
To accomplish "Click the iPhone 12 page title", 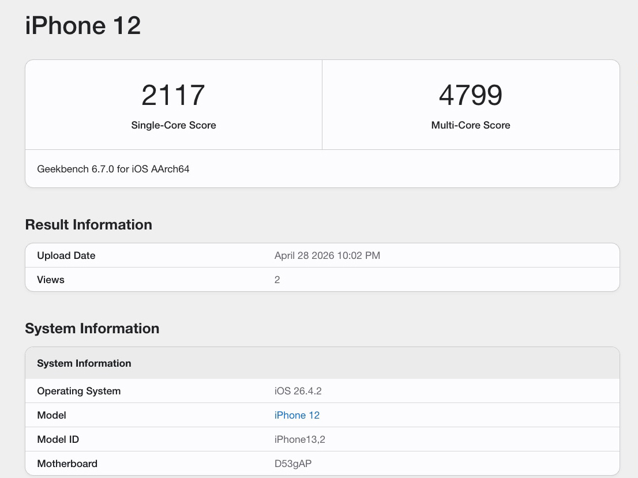I will [x=83, y=26].
